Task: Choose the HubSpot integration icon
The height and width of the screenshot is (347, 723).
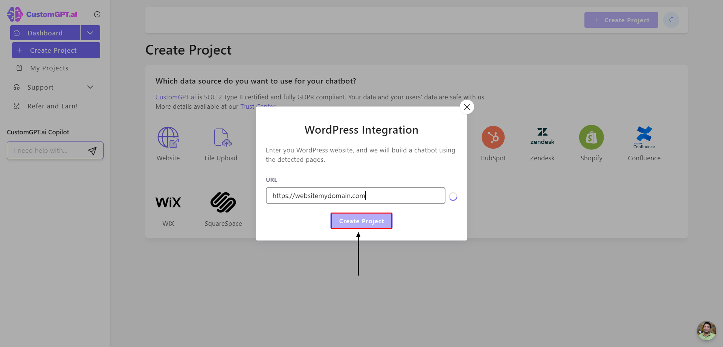Action: coord(493,137)
